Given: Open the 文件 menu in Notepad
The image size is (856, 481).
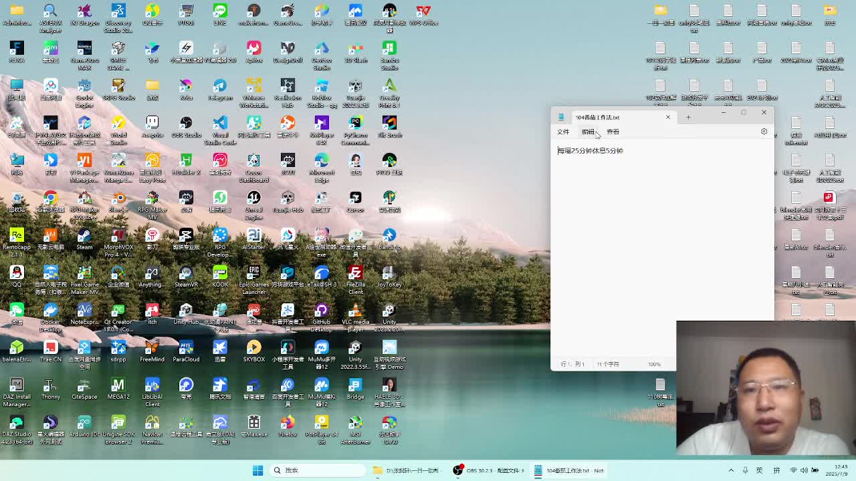Looking at the screenshot, I should click(x=563, y=132).
